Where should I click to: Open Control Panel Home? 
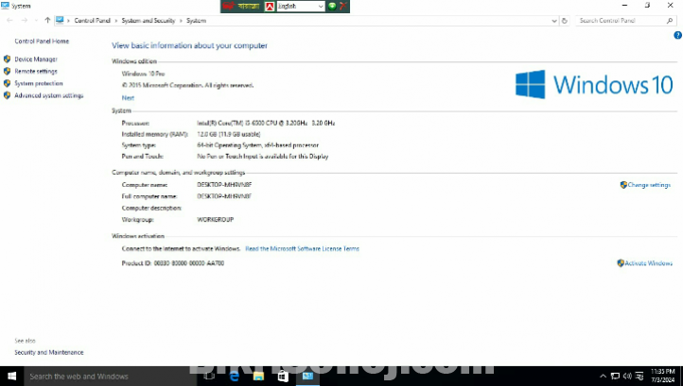pyautogui.click(x=42, y=42)
